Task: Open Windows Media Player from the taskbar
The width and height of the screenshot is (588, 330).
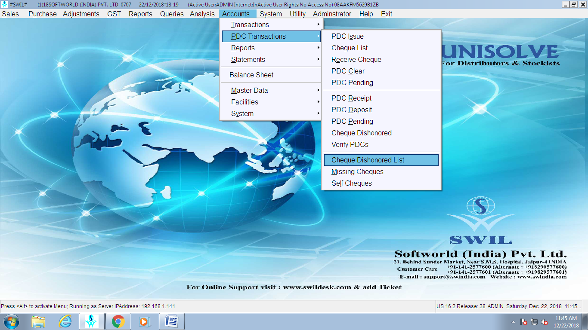Action: coord(144,321)
